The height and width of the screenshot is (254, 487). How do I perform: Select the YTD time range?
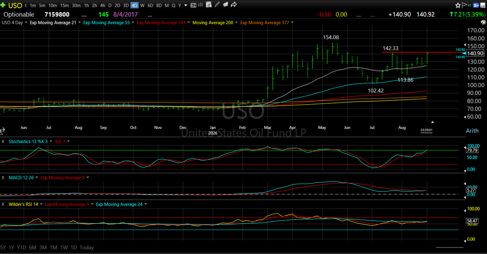(x=22, y=247)
